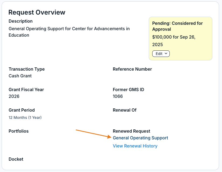Screen dimensions: 222x172
Task: Click the Docket field label
Action: click(16, 159)
